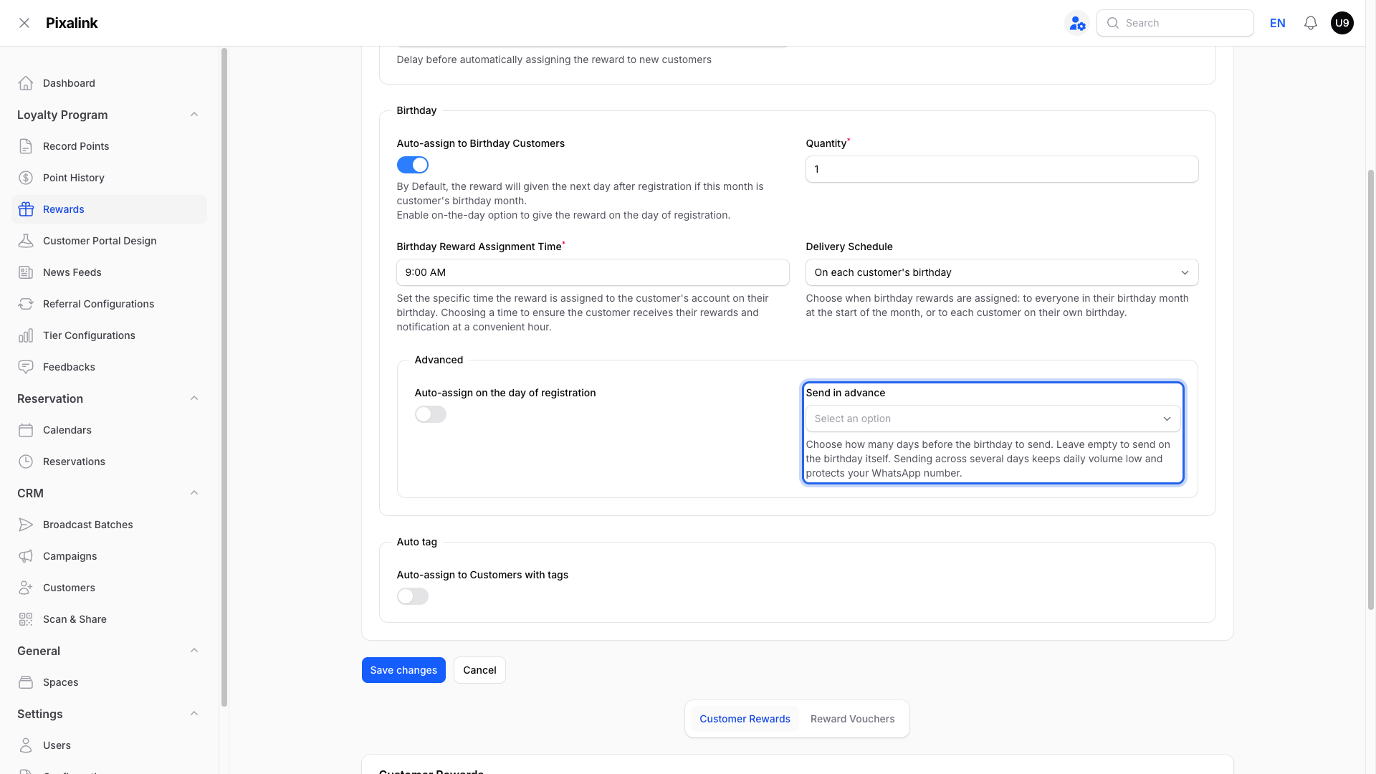Image resolution: width=1376 pixels, height=774 pixels.
Task: Click the user settings icon in header
Action: point(1077,23)
